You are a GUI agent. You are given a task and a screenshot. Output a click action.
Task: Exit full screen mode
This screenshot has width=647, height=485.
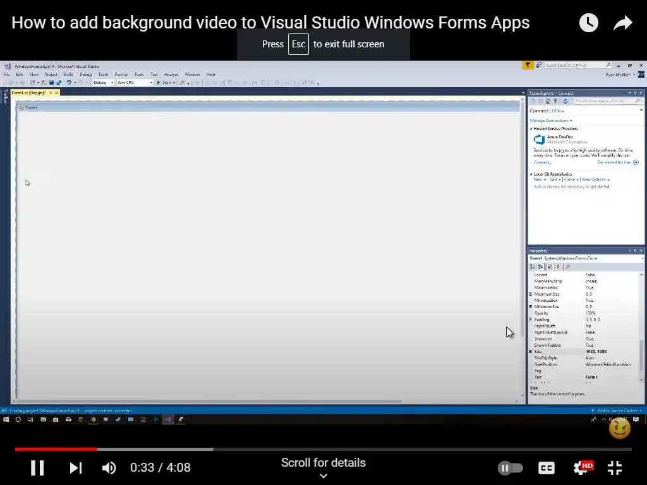(615, 468)
